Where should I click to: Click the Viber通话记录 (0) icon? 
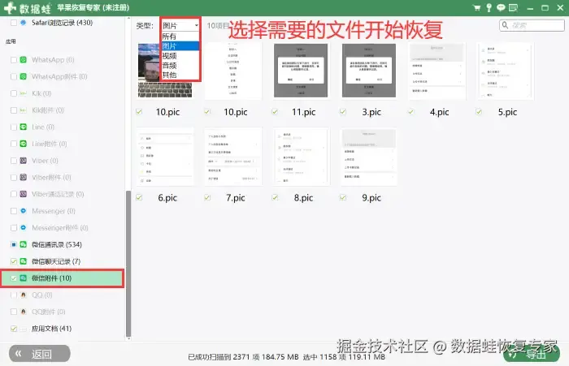[x=24, y=194]
